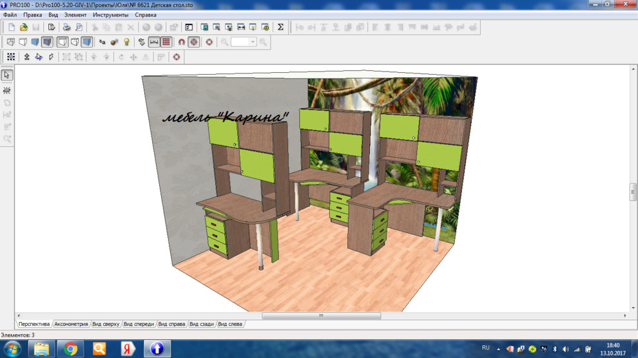Viewport: 638px width, 358px height.
Task: Click the wireframe view mode icon
Action: (x=11, y=42)
